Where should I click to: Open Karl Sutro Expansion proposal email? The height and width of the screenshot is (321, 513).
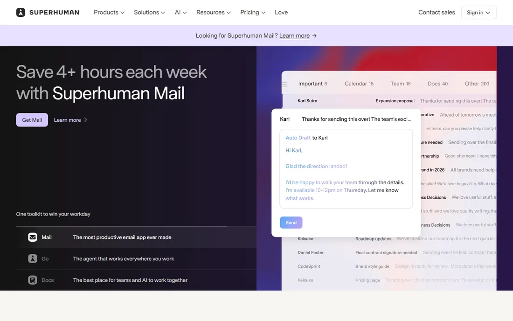tap(389, 101)
